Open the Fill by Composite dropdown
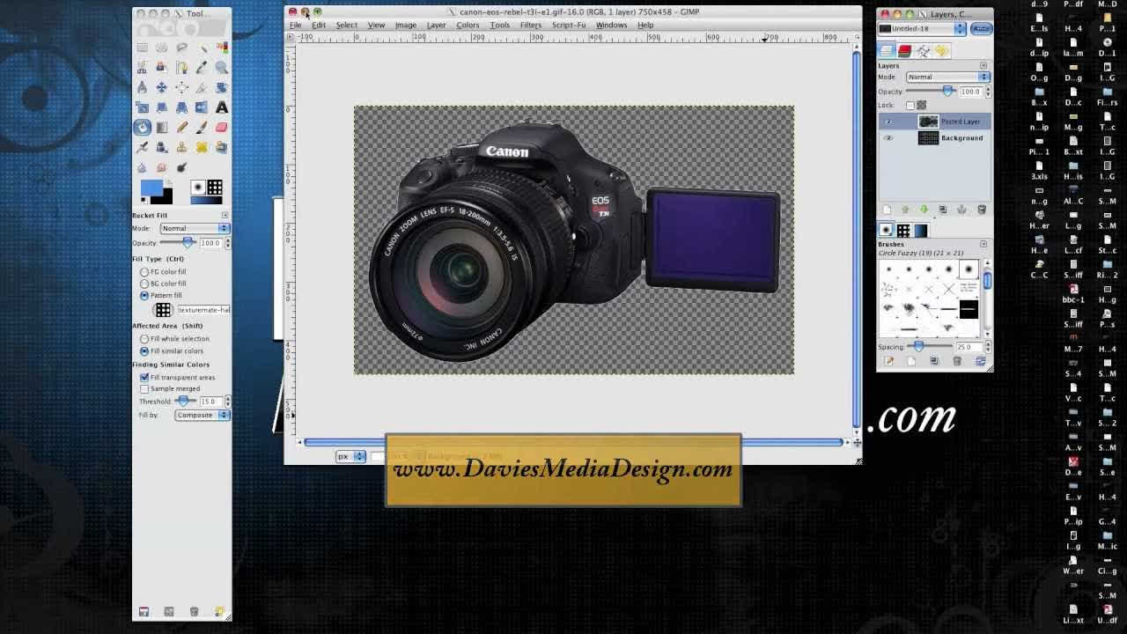 pyautogui.click(x=202, y=415)
